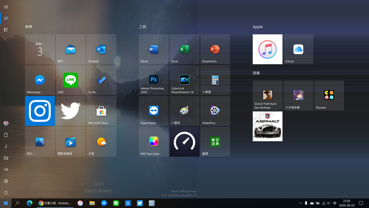Open the Calendar tile showing 3

pos(40,49)
